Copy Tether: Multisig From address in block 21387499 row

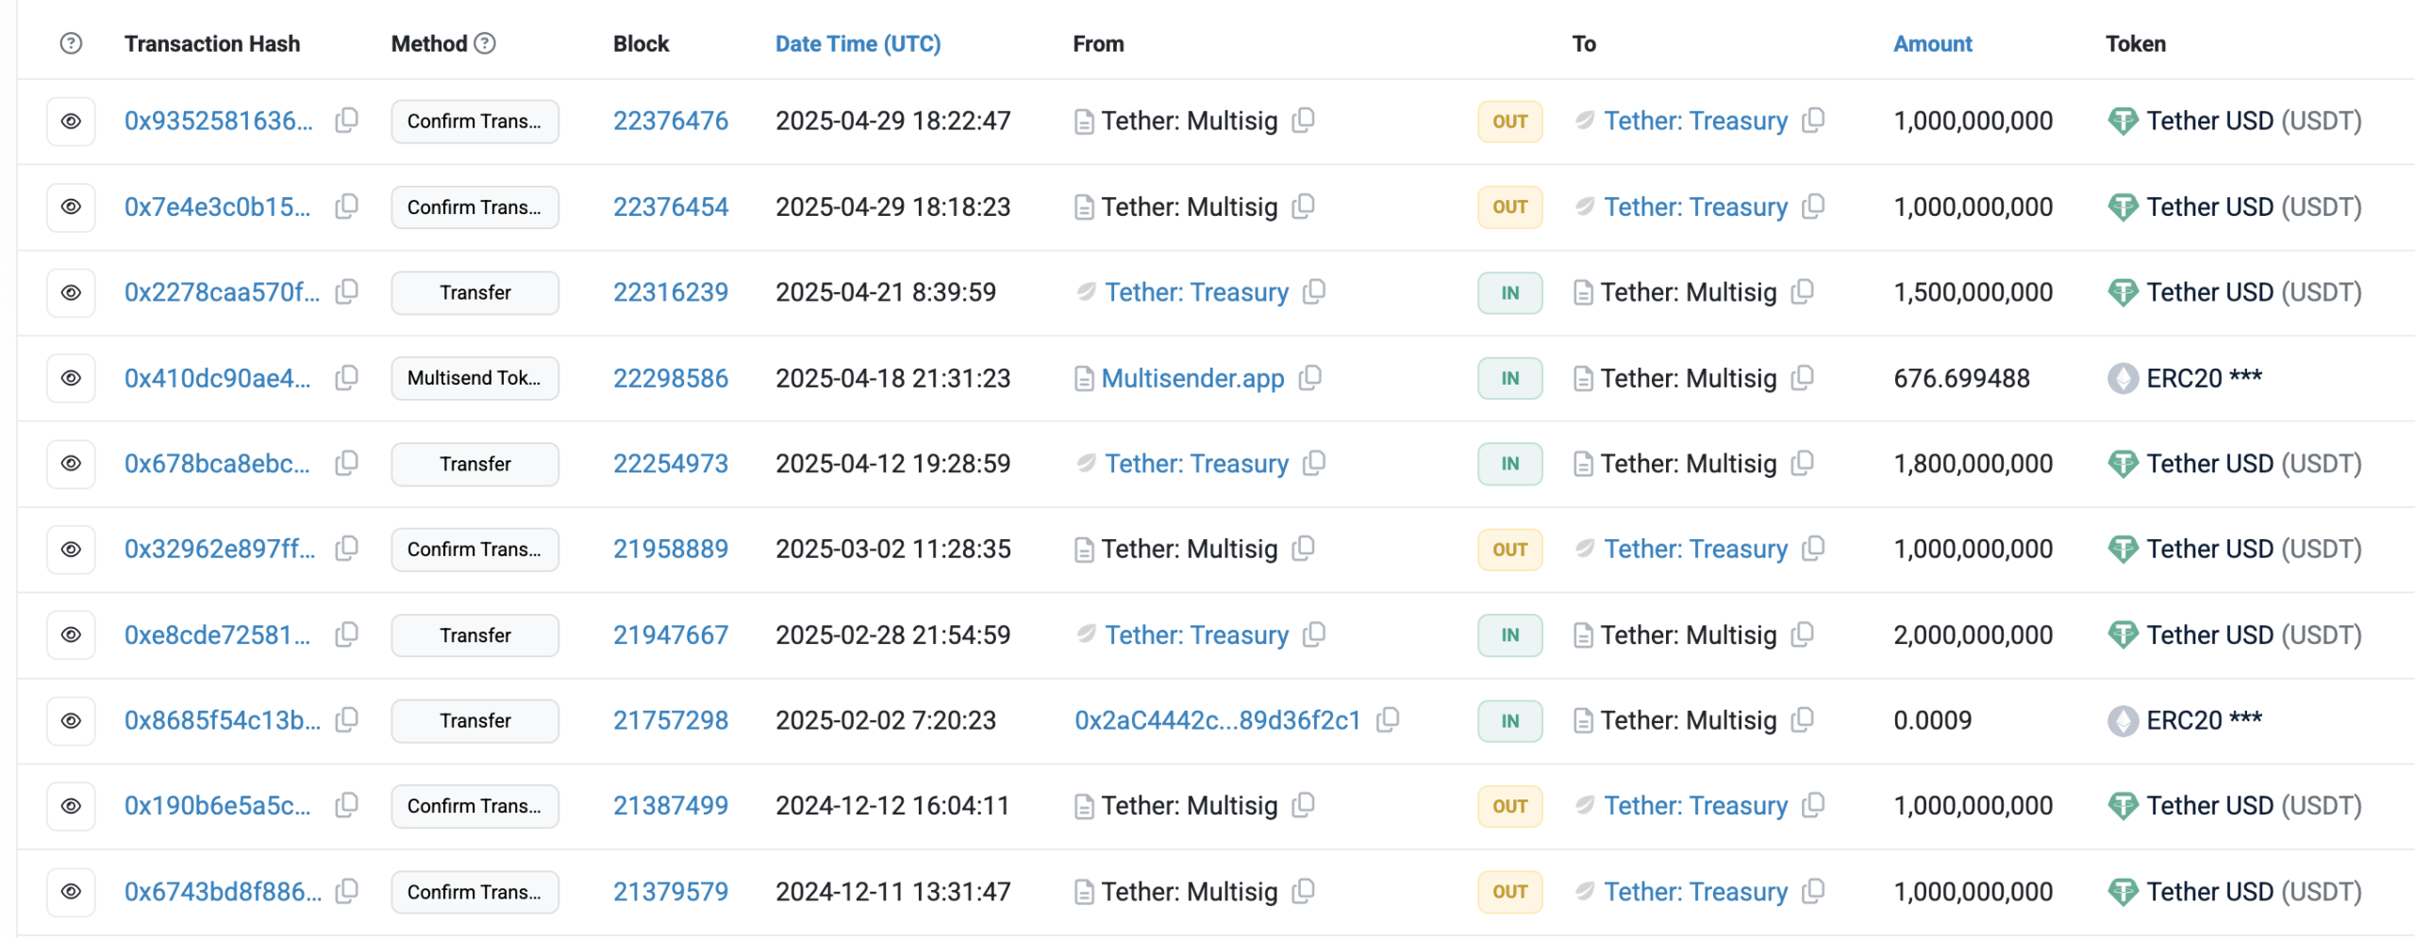click(x=1303, y=806)
